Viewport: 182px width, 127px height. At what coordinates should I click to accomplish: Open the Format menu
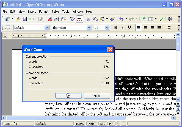[x=43, y=12]
